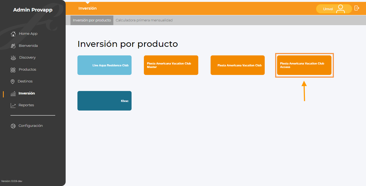Open the Kivac product card

[x=104, y=101]
